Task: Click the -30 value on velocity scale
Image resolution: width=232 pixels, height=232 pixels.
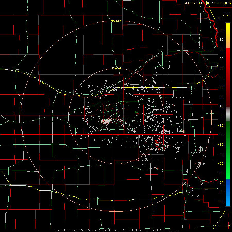Action: tap(220, 144)
